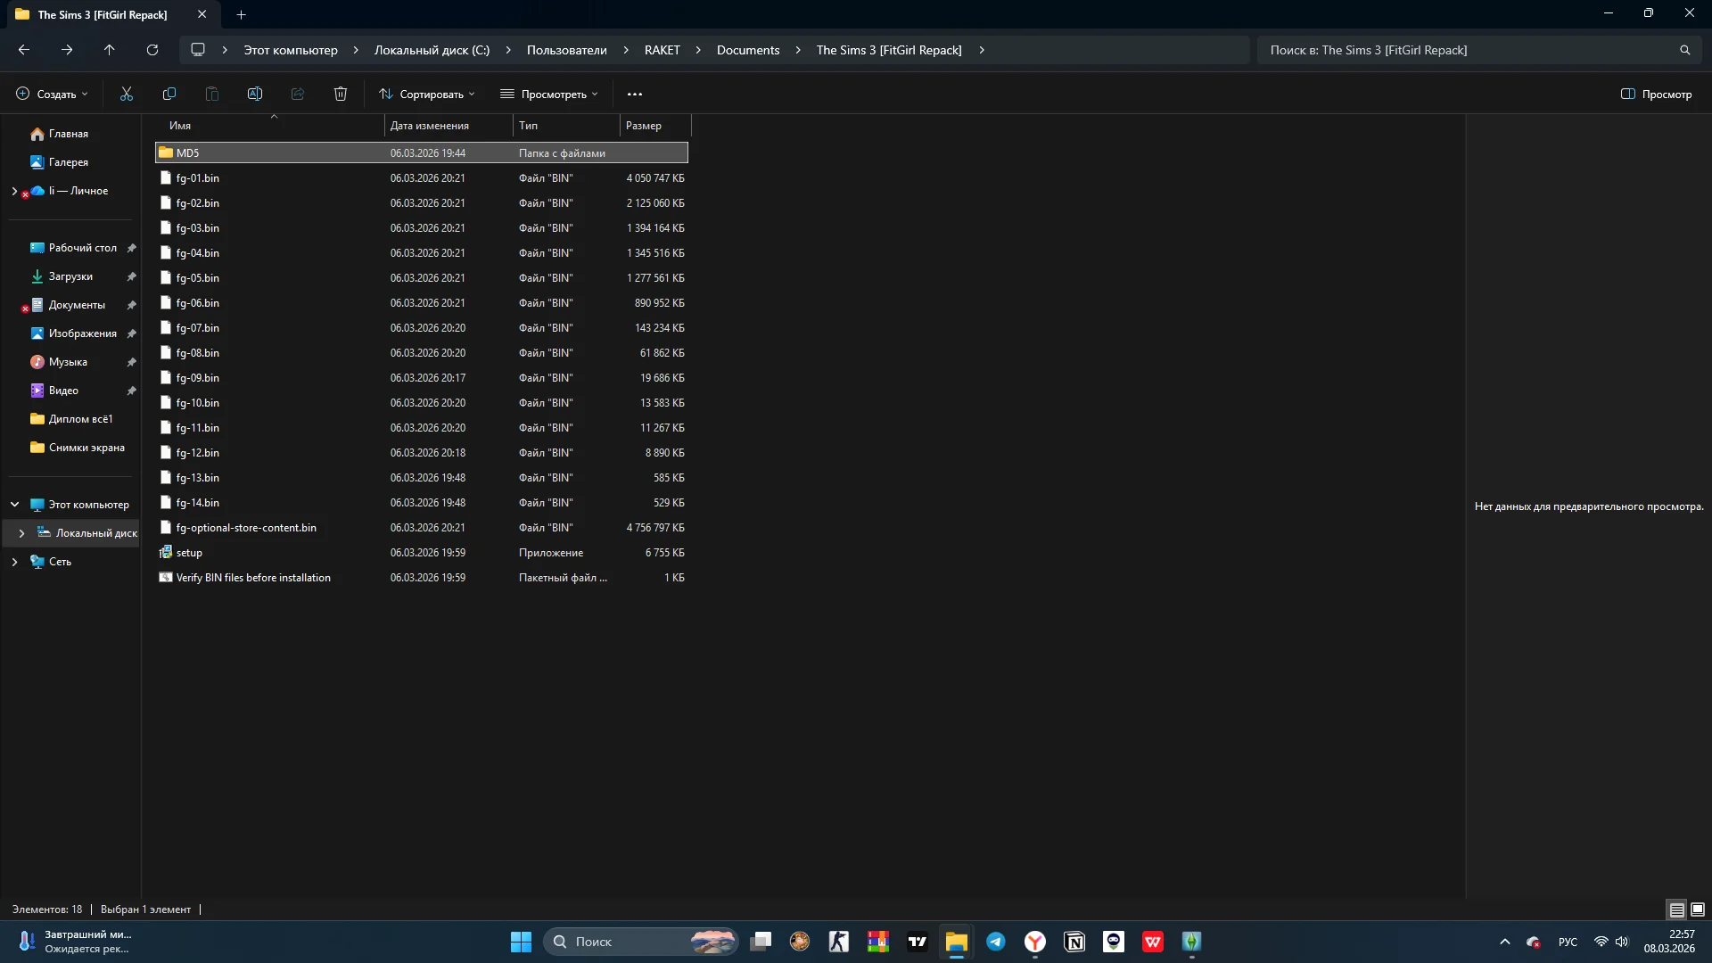Open the Просмотреть dropdown menu

[x=549, y=94]
